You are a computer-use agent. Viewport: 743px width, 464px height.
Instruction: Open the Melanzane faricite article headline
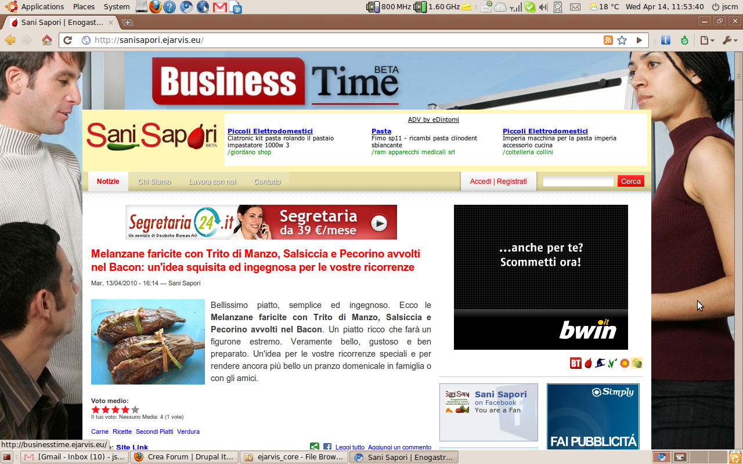255,260
